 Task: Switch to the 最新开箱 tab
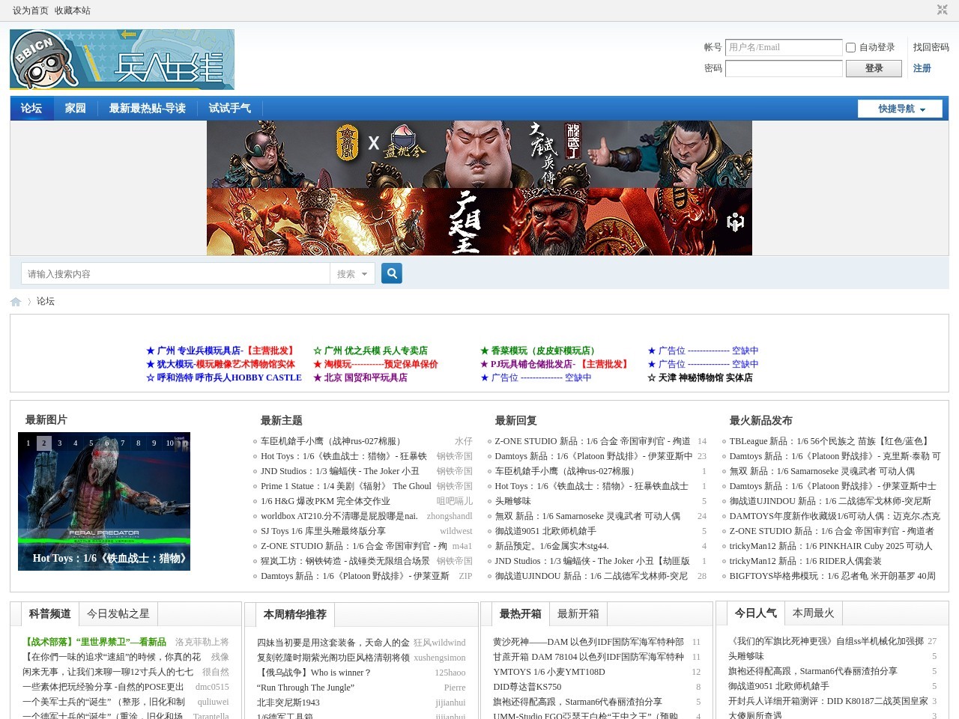(x=577, y=613)
